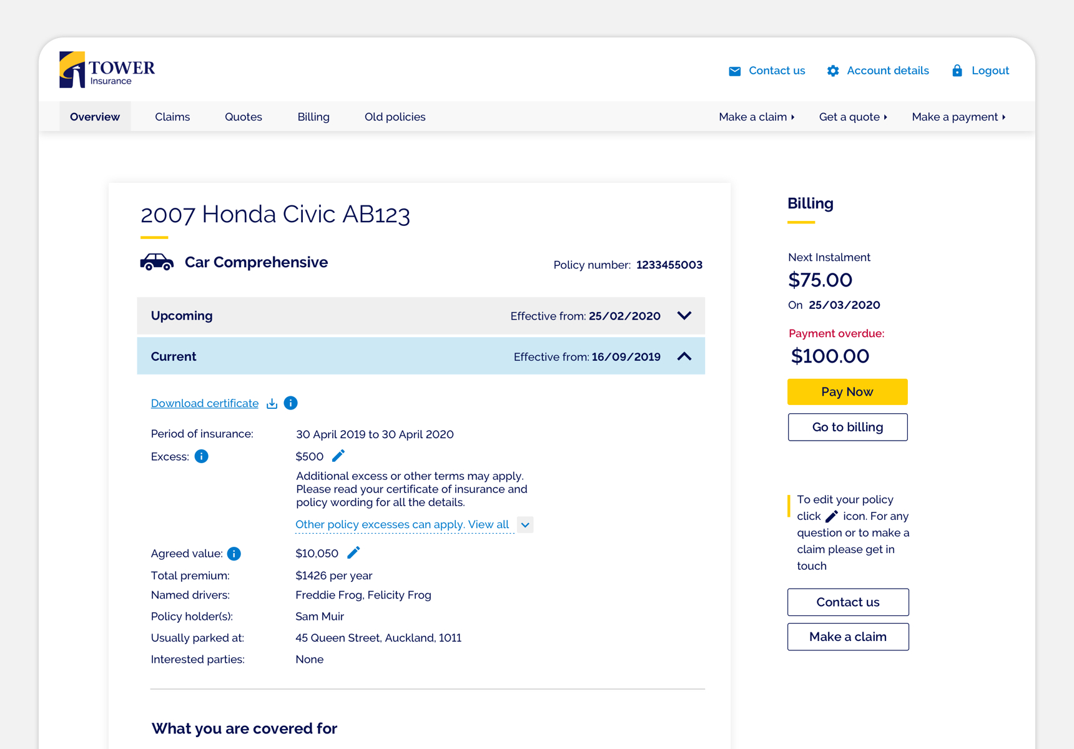
Task: Open the Make a claim dropdown menu
Action: click(756, 117)
